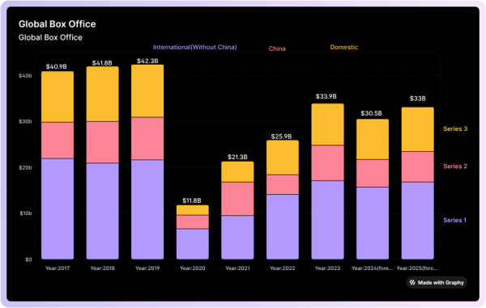Click the purple bar segment for 2018
The image size is (486, 308).
[103, 211]
